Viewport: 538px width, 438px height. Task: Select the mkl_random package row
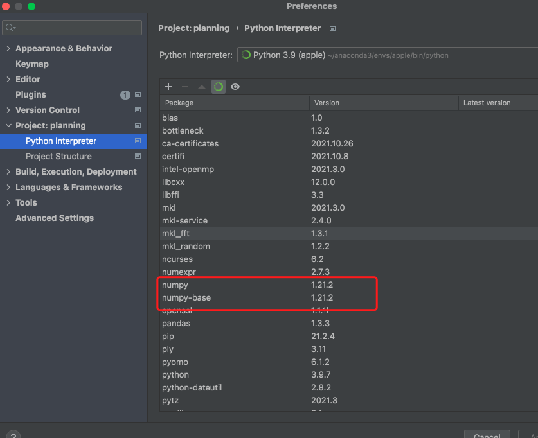348,247
